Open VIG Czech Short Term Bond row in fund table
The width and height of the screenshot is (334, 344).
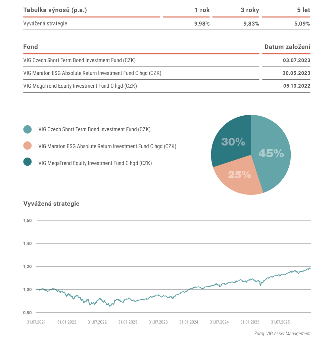[x=79, y=60]
